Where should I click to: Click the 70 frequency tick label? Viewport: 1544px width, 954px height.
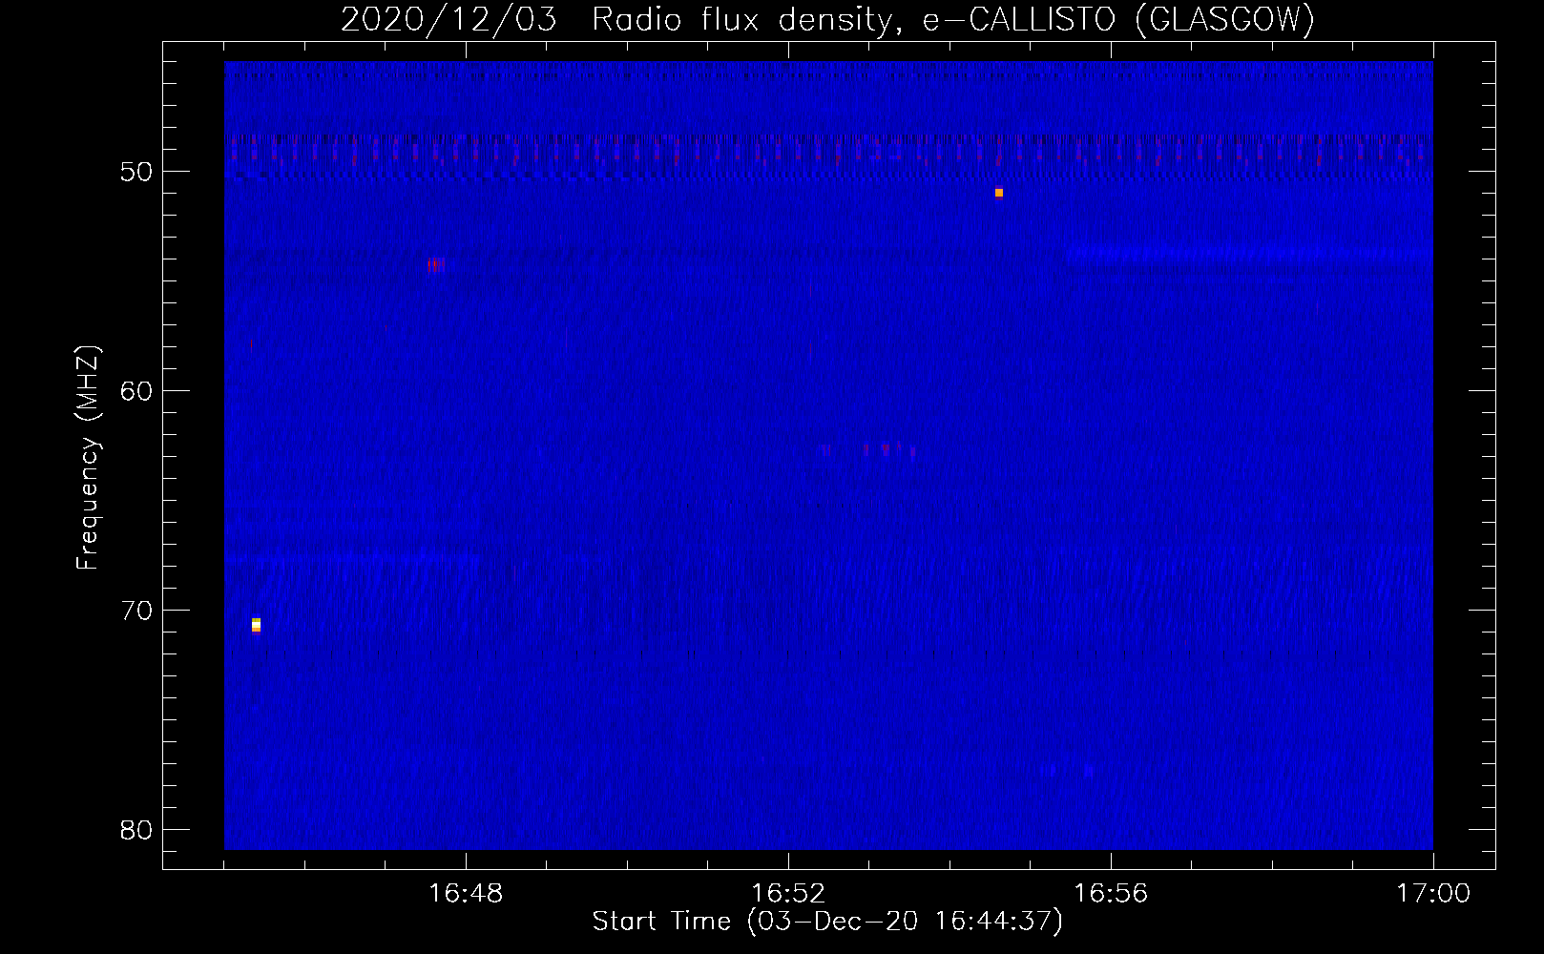[x=136, y=611]
